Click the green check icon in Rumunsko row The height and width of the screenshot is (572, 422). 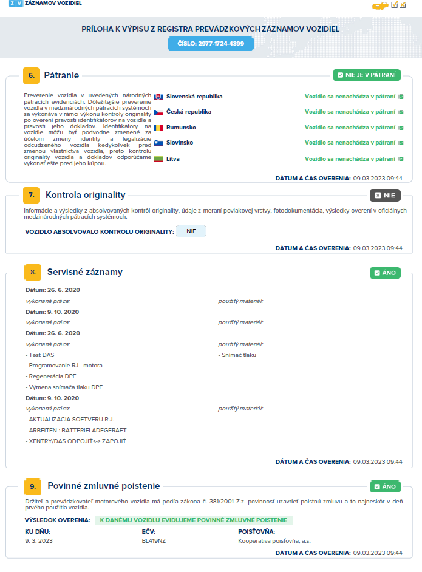401,128
